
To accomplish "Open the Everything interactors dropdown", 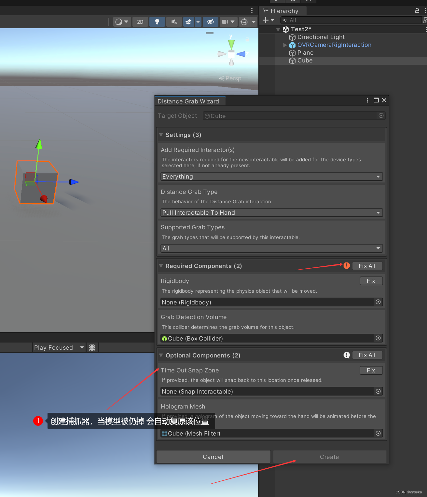I will tap(271, 176).
